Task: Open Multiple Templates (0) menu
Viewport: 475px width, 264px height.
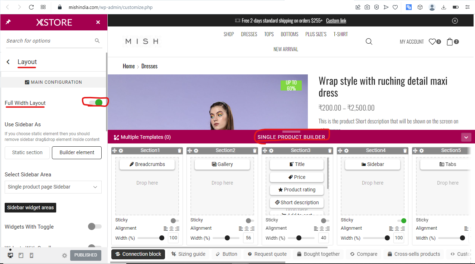Action: tap(142, 137)
